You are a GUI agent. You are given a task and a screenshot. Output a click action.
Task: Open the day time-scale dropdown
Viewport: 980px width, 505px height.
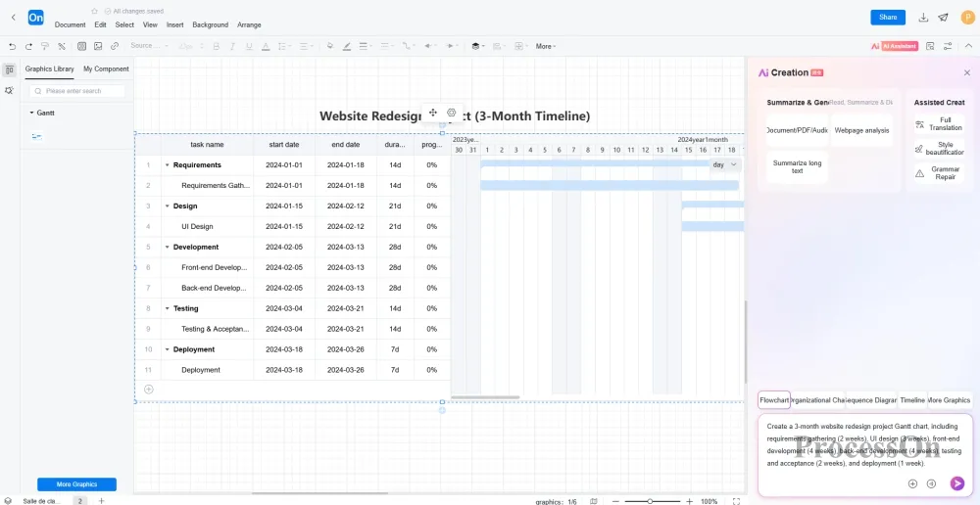point(725,165)
